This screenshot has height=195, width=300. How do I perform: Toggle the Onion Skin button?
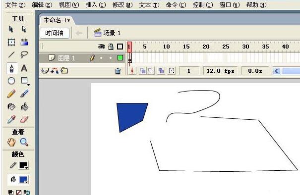click(143, 71)
